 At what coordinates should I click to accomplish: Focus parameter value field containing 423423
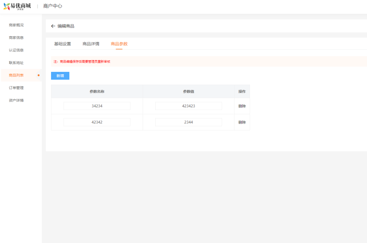(188, 106)
